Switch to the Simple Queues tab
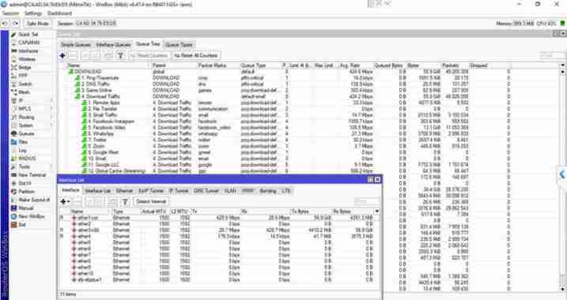 [x=76, y=45]
